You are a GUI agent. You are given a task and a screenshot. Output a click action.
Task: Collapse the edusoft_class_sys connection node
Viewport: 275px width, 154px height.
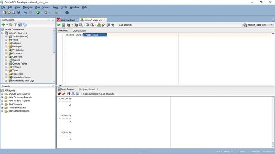click(x=2, y=33)
